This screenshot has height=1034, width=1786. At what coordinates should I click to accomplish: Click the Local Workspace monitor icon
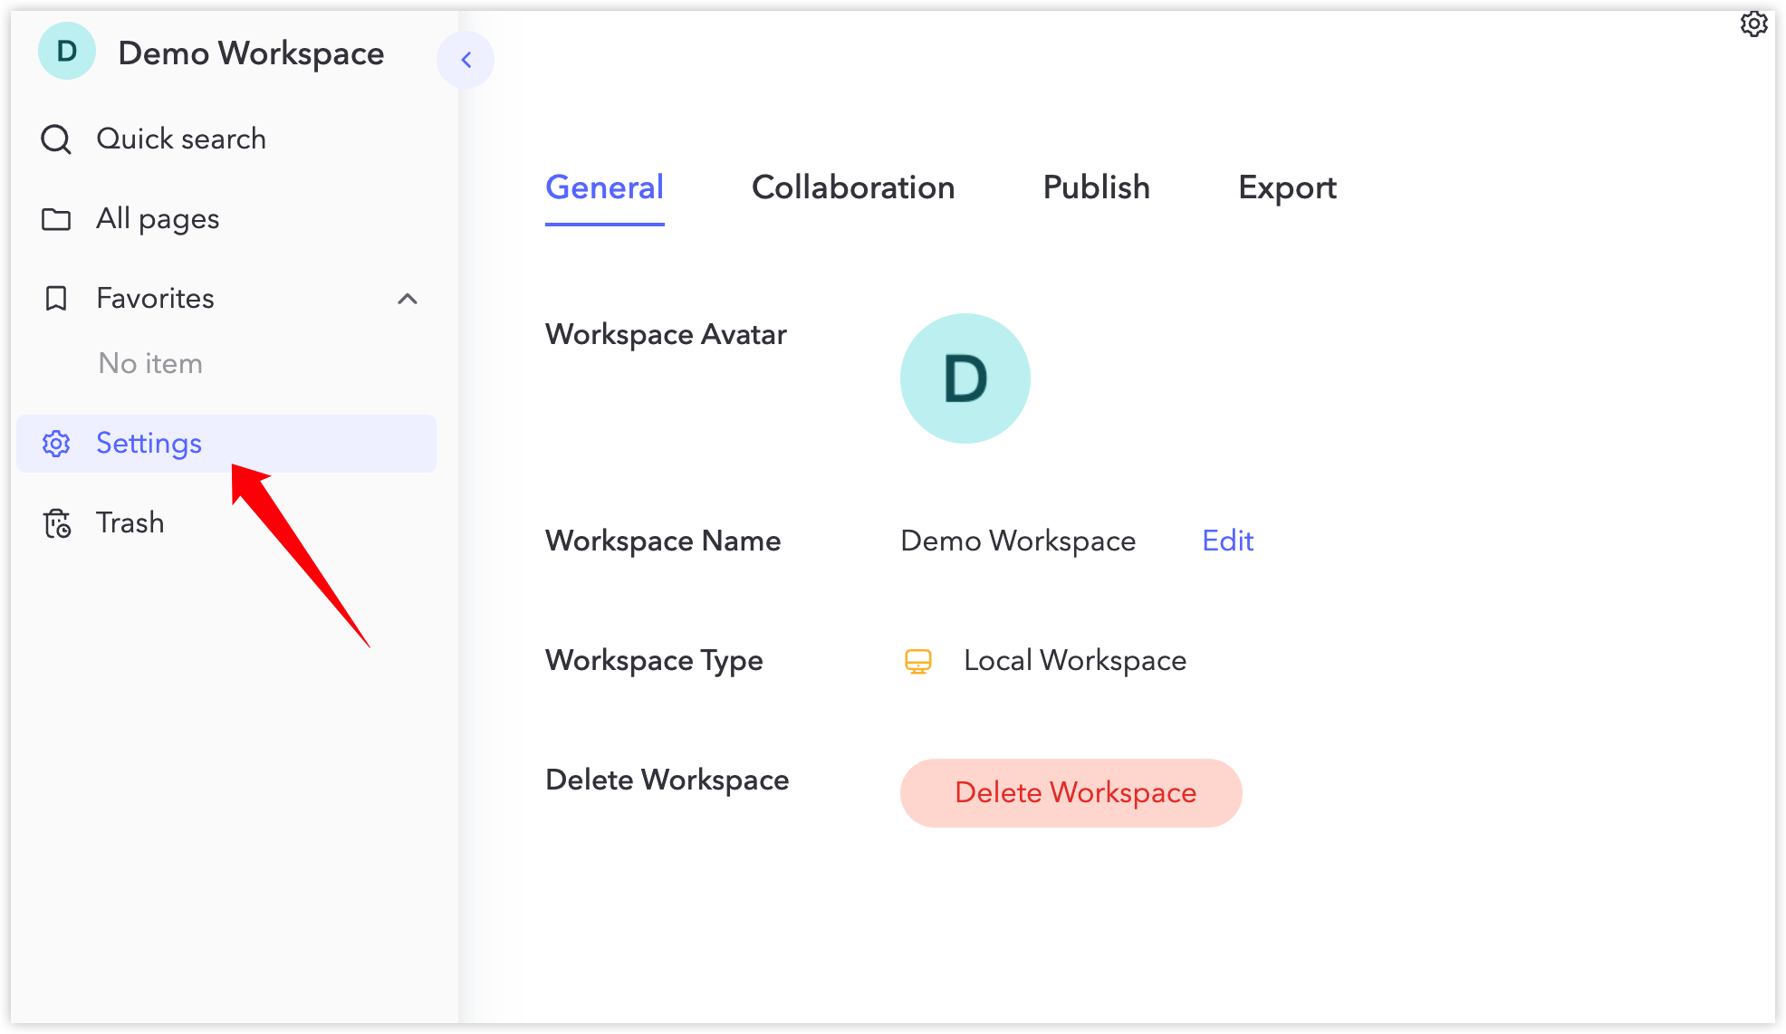point(917,661)
